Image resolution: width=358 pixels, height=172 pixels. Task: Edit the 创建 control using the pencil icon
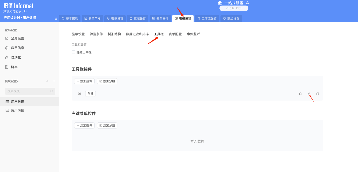coord(309,94)
